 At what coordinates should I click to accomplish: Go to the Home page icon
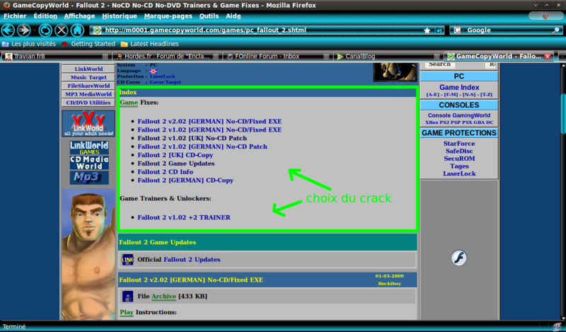coord(77,30)
